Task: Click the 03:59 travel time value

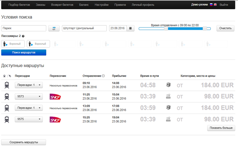Action: coord(148,108)
